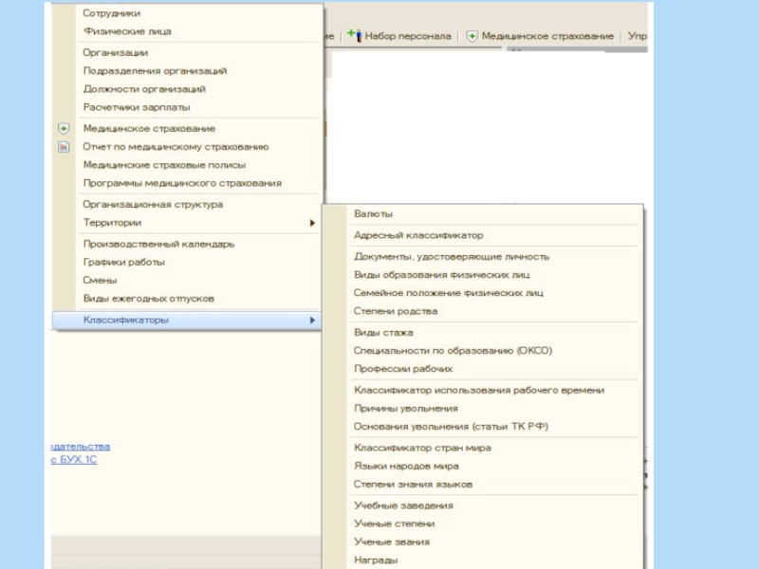Select Физические лица menu entry
The height and width of the screenshot is (569, 759).
[127, 31]
